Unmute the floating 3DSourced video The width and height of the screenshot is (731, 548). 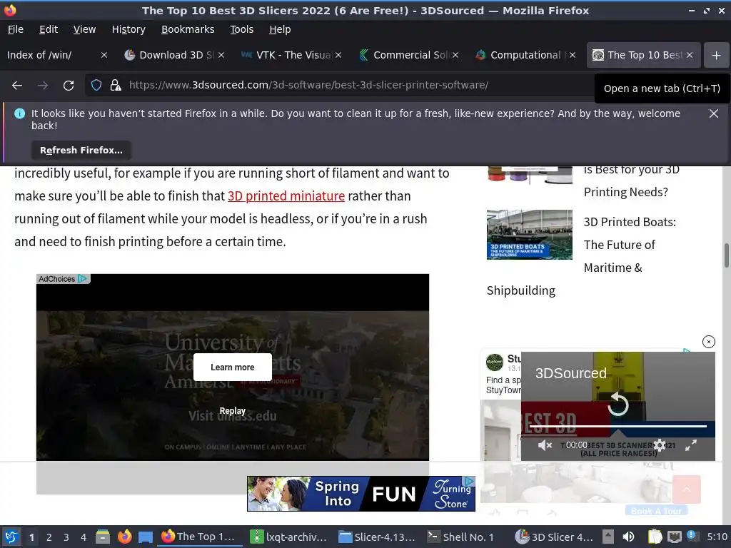[x=545, y=445]
